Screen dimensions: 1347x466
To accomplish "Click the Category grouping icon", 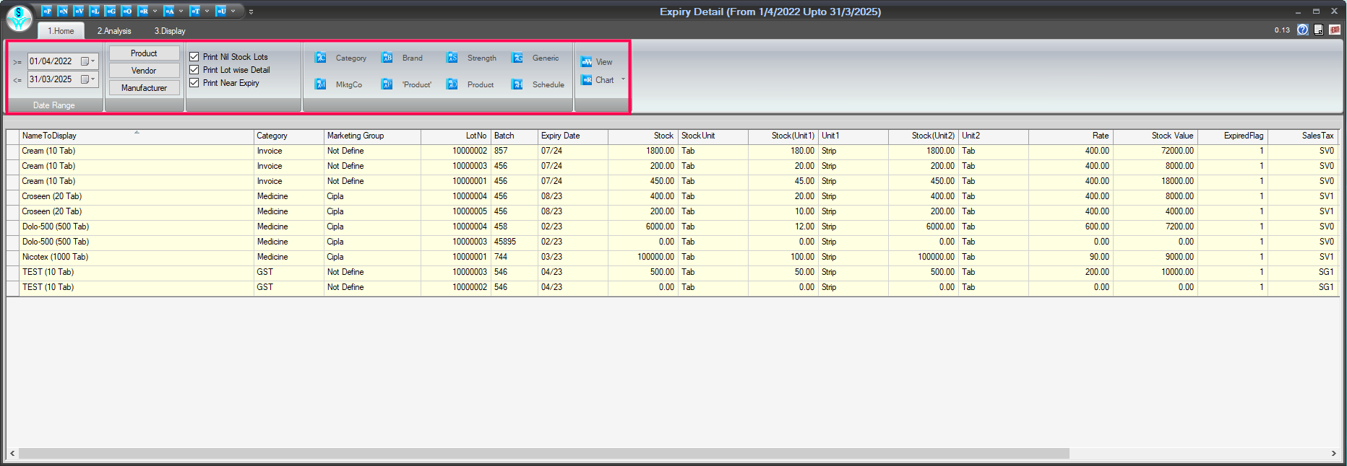I will pyautogui.click(x=321, y=58).
